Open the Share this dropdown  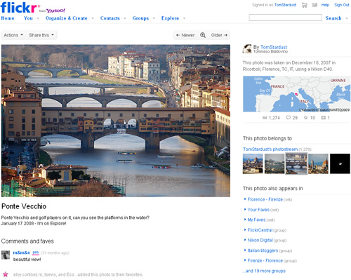(x=41, y=35)
